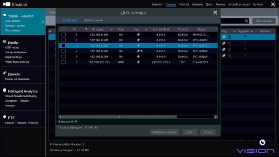The height and width of the screenshot is (157, 279).
Task: Check the box for camera 192.168.0.204
Action: click(63, 57)
